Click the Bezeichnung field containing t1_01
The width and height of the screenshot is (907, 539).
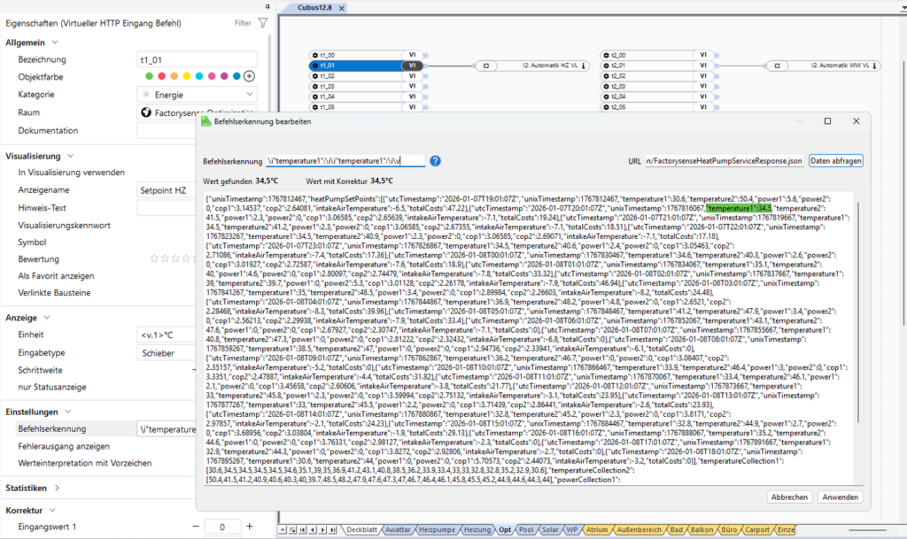coord(197,59)
